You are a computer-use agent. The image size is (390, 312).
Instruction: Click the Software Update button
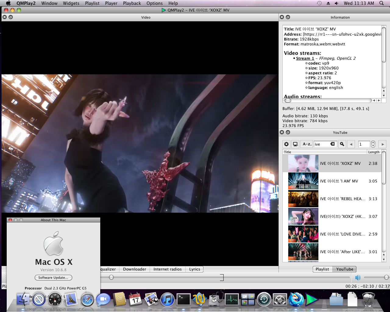[x=53, y=278]
